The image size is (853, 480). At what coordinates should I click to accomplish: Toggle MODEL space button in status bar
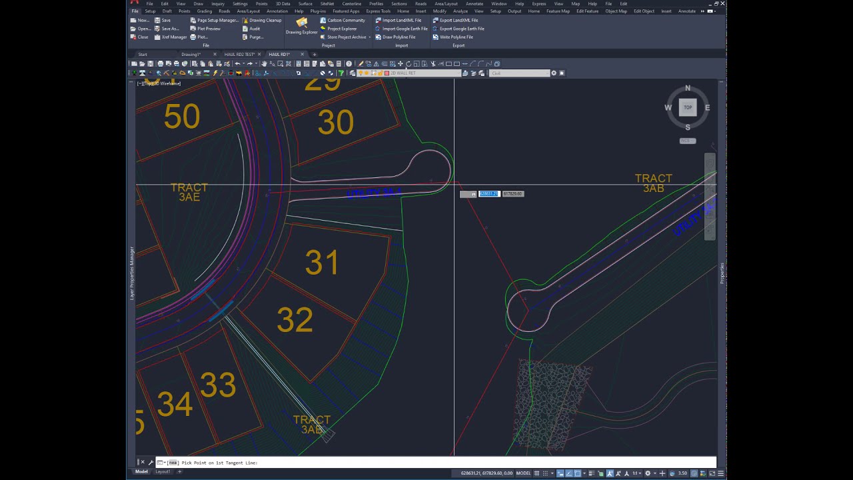coord(523,473)
